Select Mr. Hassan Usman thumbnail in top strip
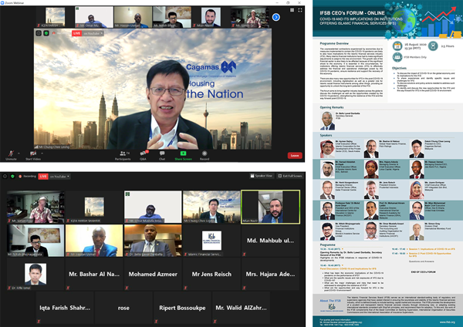Viewport: 463px width, 327px height. [133, 17]
